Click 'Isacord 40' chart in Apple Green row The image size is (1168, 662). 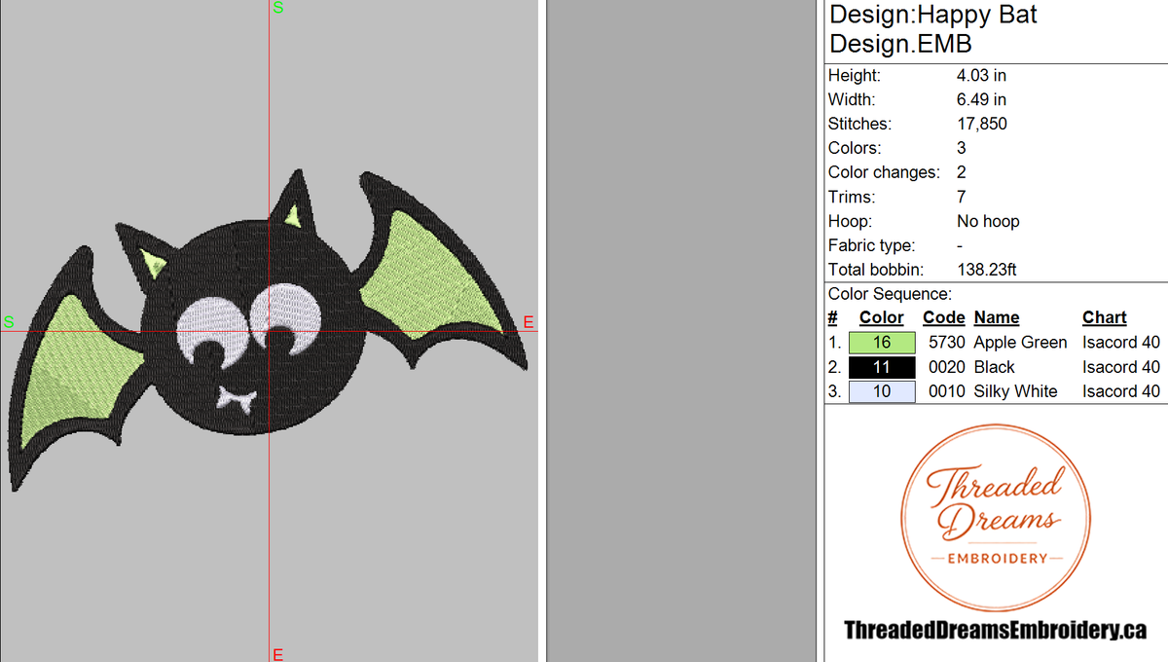click(x=1121, y=343)
